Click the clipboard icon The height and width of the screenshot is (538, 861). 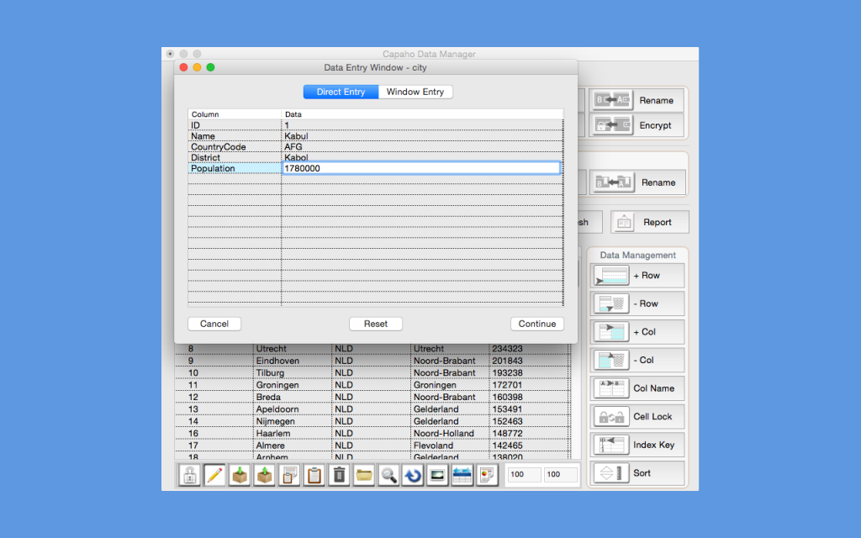pyautogui.click(x=314, y=475)
